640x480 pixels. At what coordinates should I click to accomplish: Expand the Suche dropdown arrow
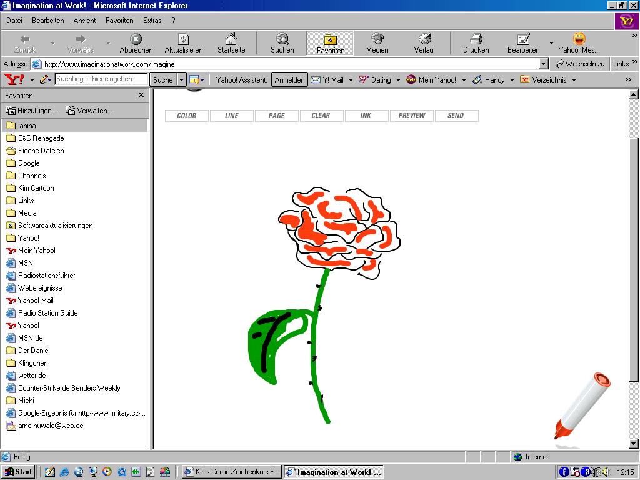(x=182, y=80)
